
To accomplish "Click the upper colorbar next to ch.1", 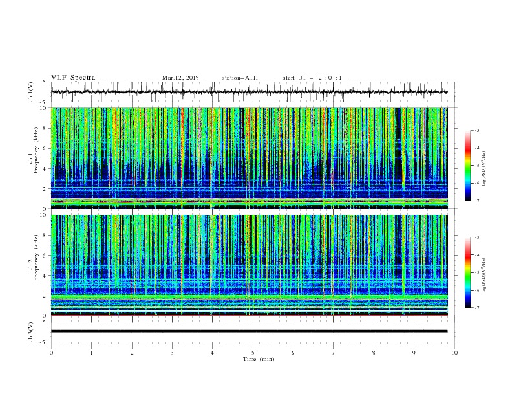I will [467, 166].
